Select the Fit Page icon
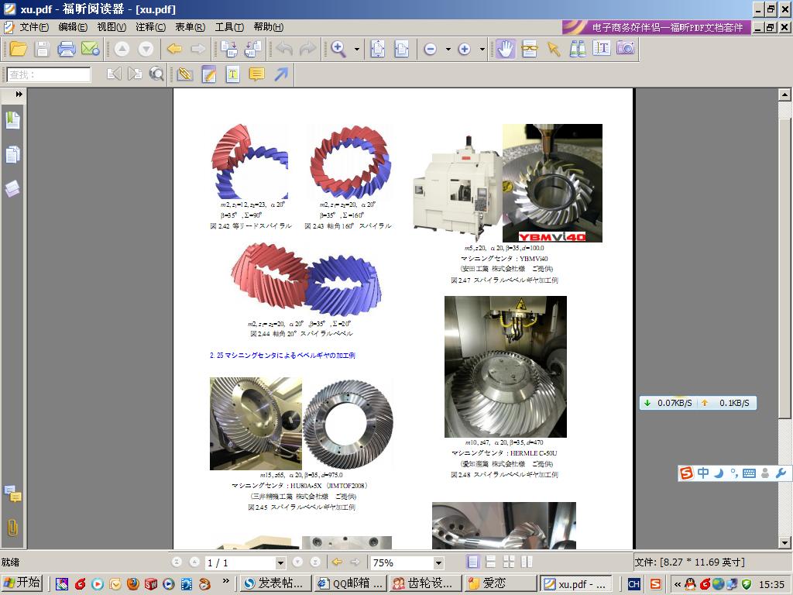Image resolution: width=793 pixels, height=595 pixels. [378, 49]
